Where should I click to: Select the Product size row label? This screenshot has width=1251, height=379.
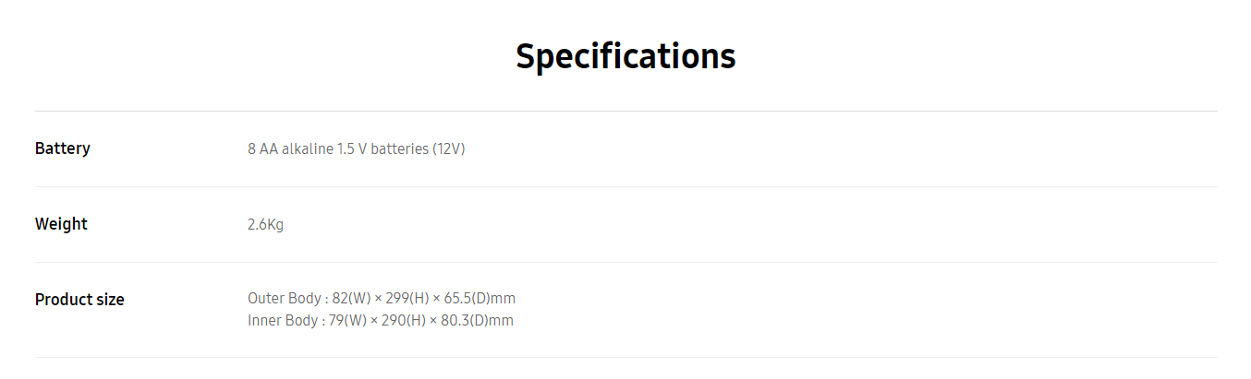[79, 300]
